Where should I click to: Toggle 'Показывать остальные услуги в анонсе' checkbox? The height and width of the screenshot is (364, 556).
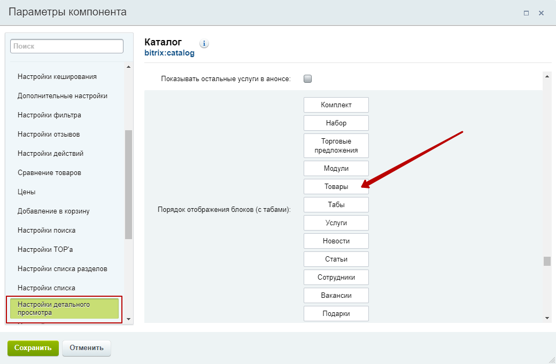point(307,79)
